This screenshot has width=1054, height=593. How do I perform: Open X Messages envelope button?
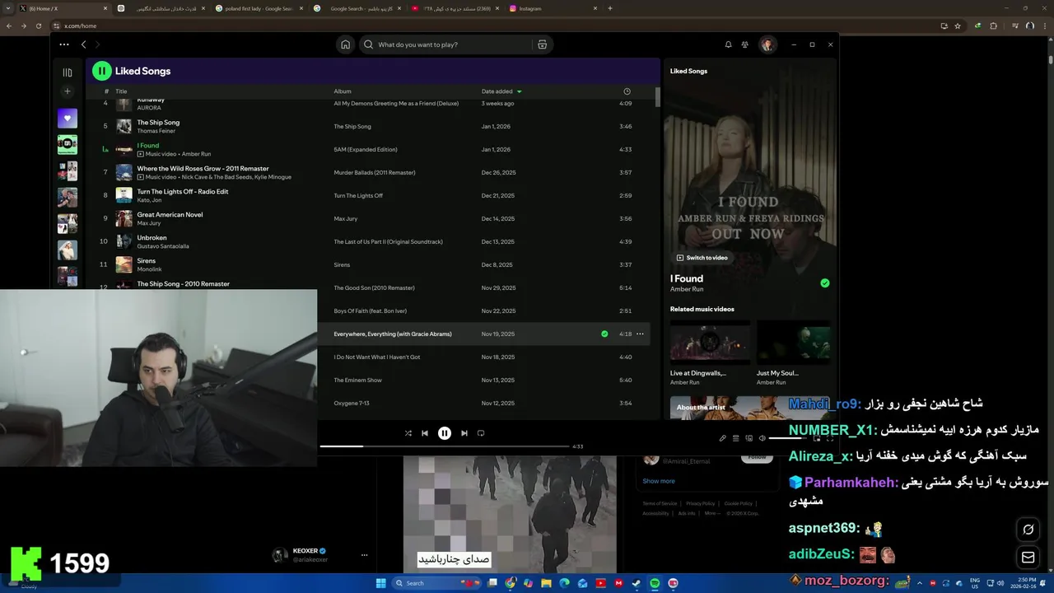click(x=1028, y=558)
